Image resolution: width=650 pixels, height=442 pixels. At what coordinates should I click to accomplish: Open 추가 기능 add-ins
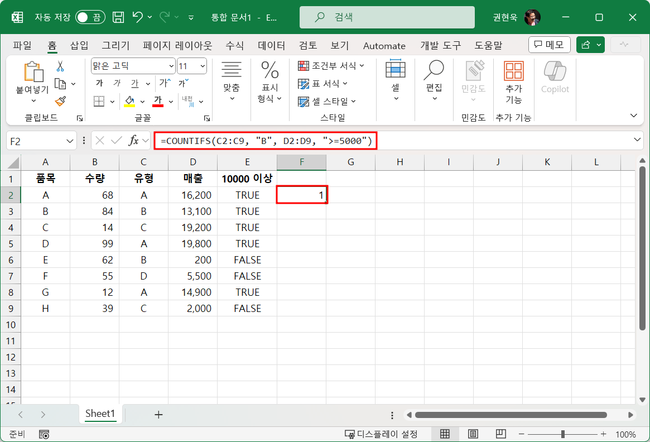(x=514, y=82)
